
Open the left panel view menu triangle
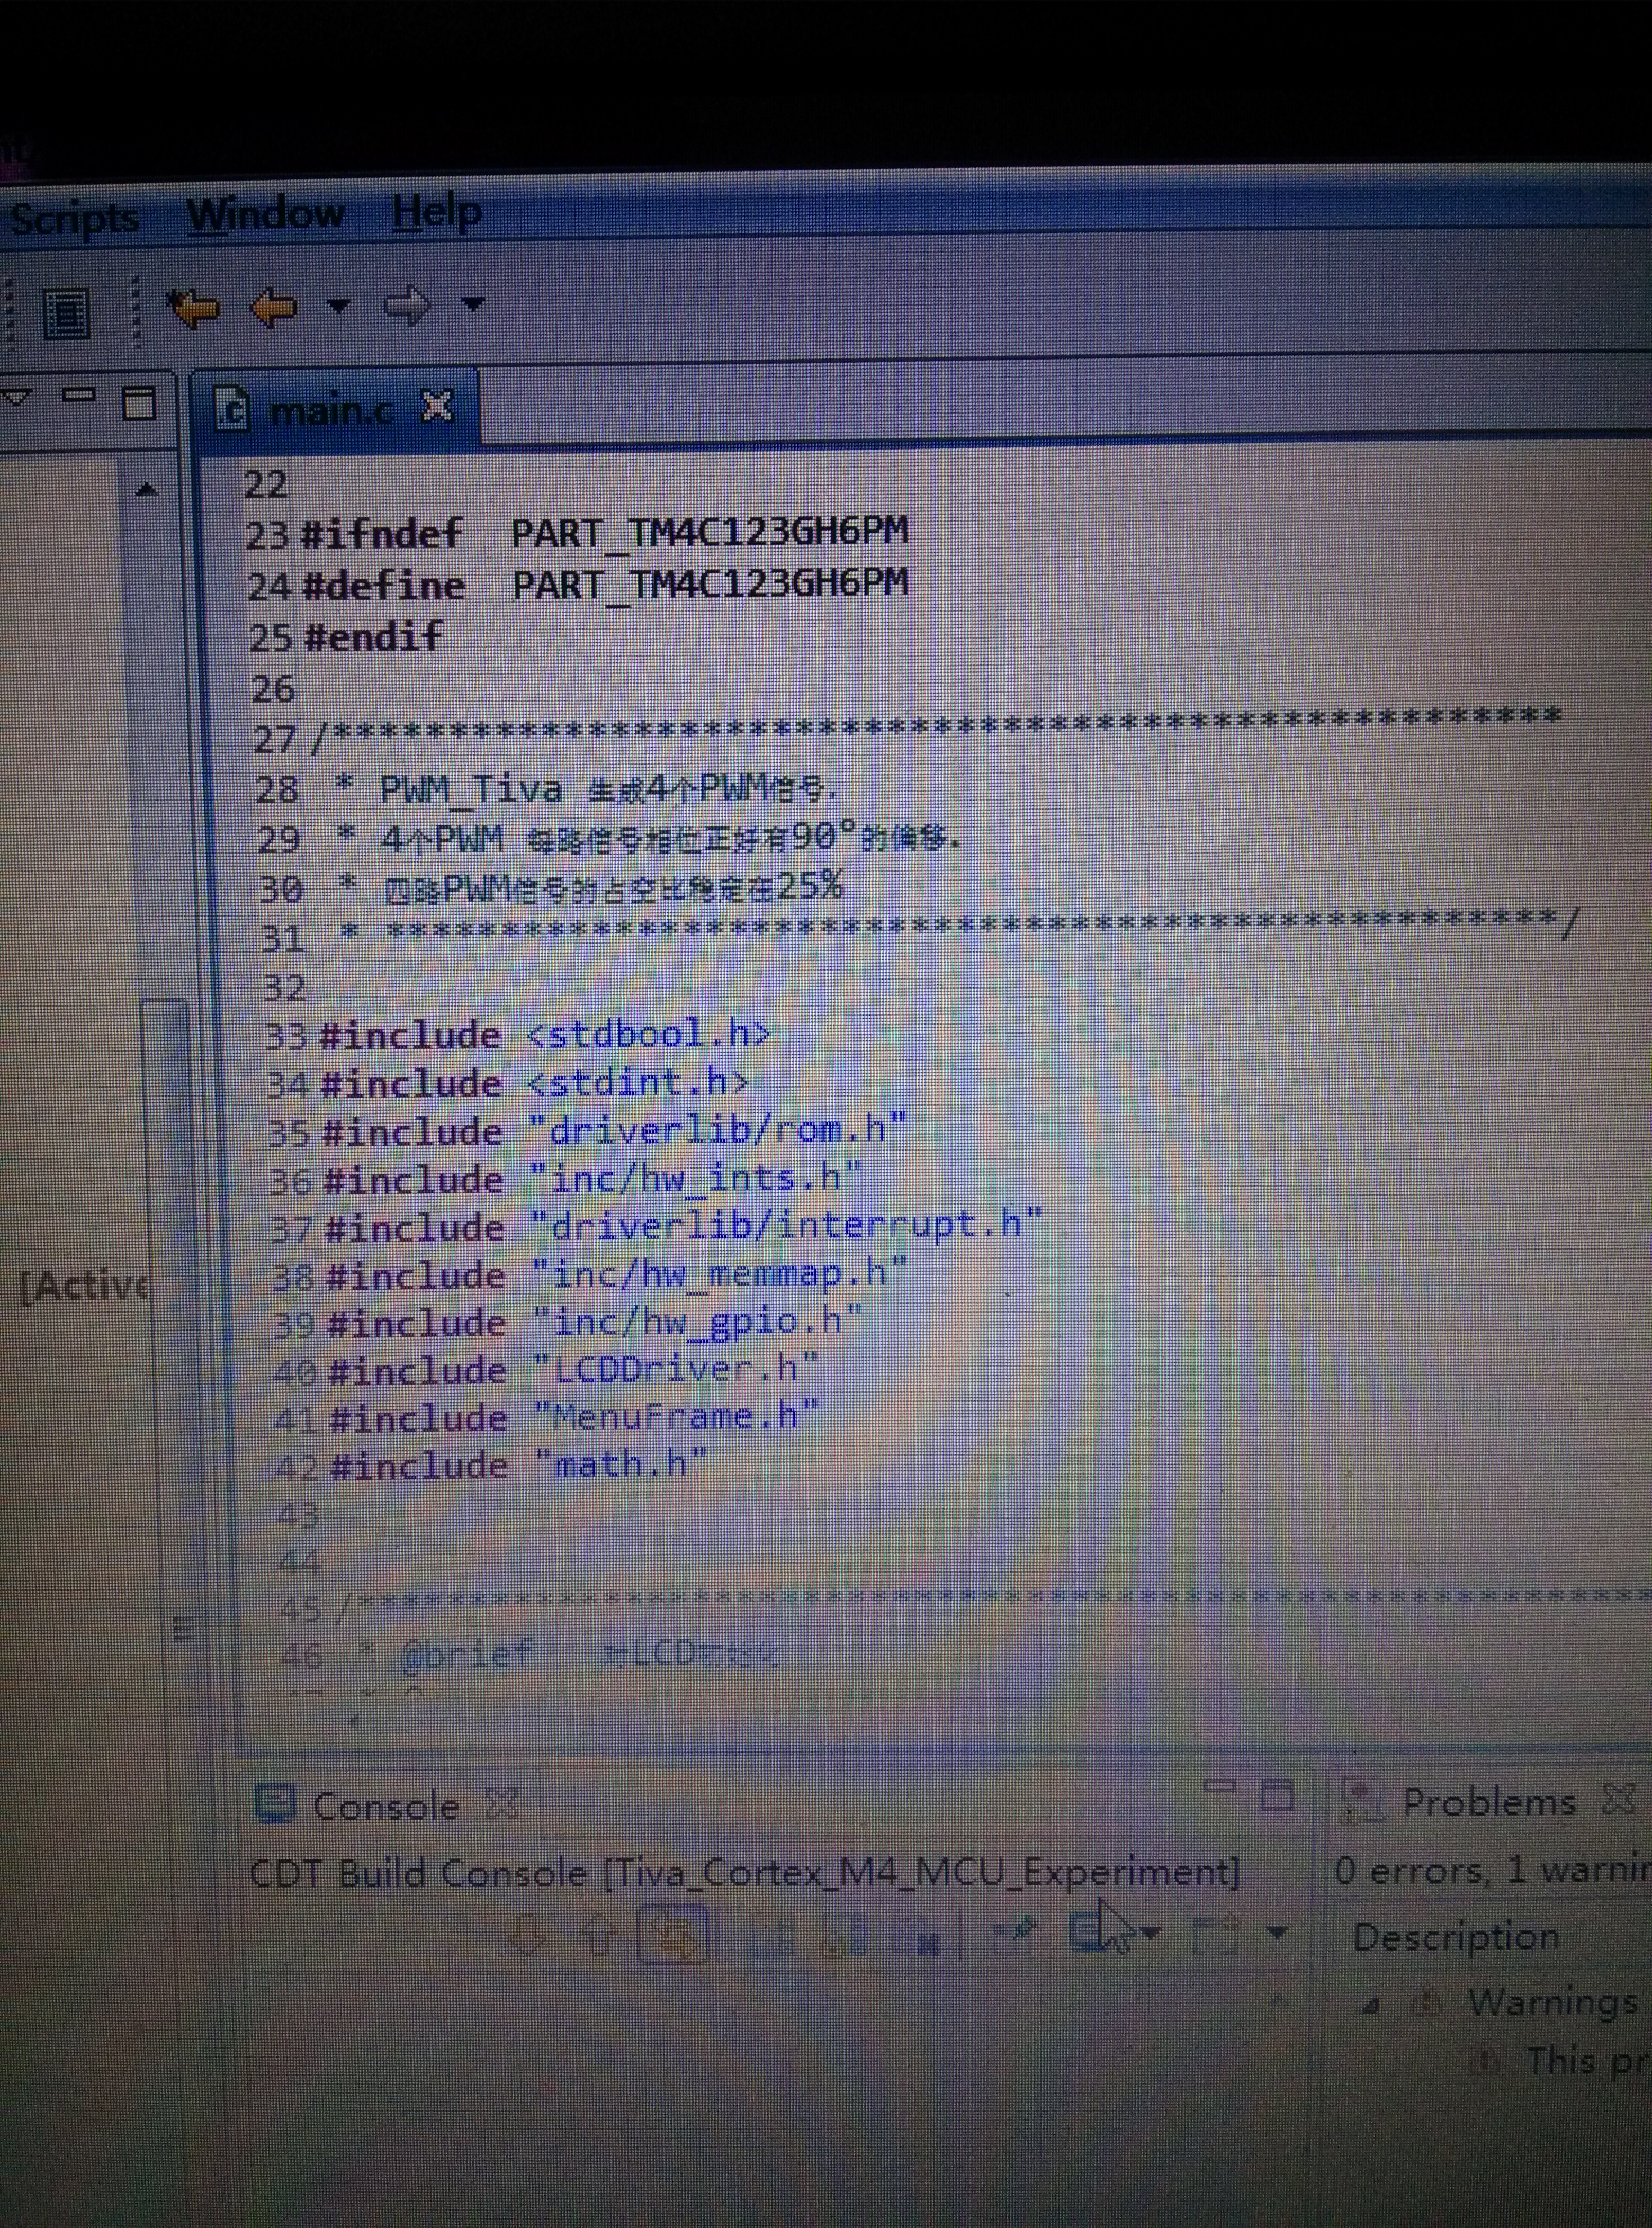17,398
